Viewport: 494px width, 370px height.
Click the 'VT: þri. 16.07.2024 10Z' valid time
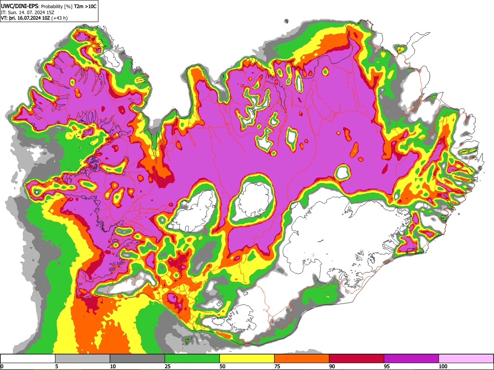point(25,18)
